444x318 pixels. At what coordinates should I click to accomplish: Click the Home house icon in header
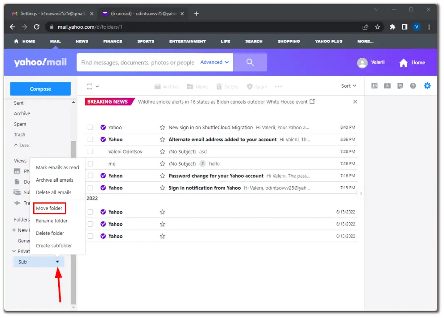[404, 63]
